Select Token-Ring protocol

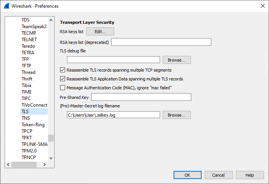pyautogui.click(x=34, y=125)
